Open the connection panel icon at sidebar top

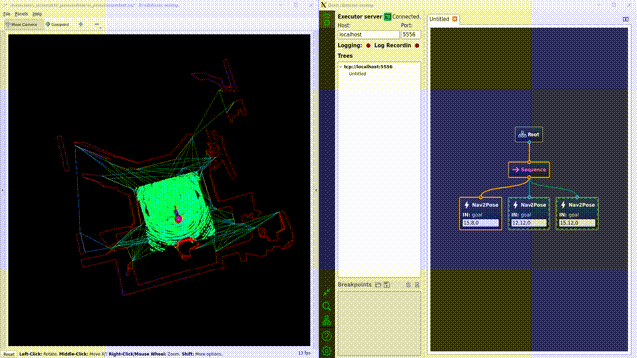tap(327, 19)
